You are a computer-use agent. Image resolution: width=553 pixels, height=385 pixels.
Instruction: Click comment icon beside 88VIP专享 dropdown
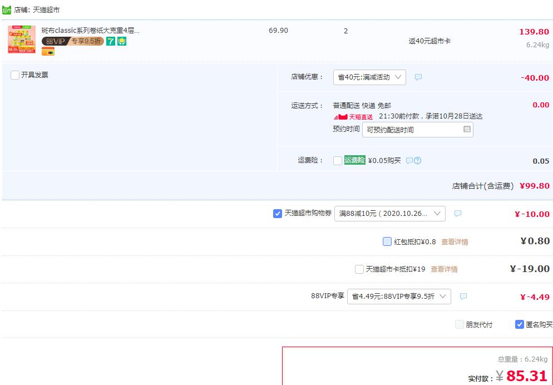463,297
